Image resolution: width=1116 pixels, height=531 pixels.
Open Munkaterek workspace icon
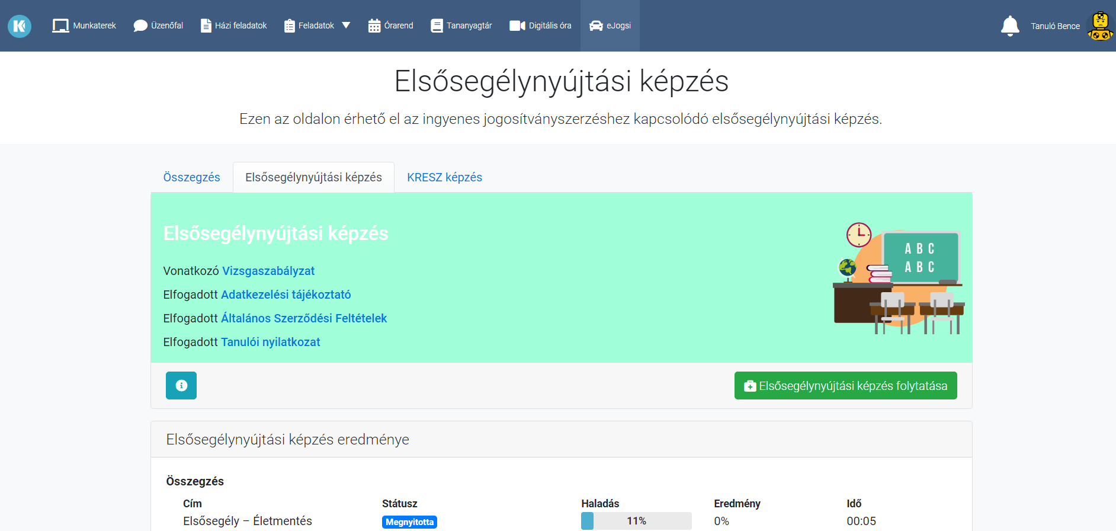coord(60,25)
